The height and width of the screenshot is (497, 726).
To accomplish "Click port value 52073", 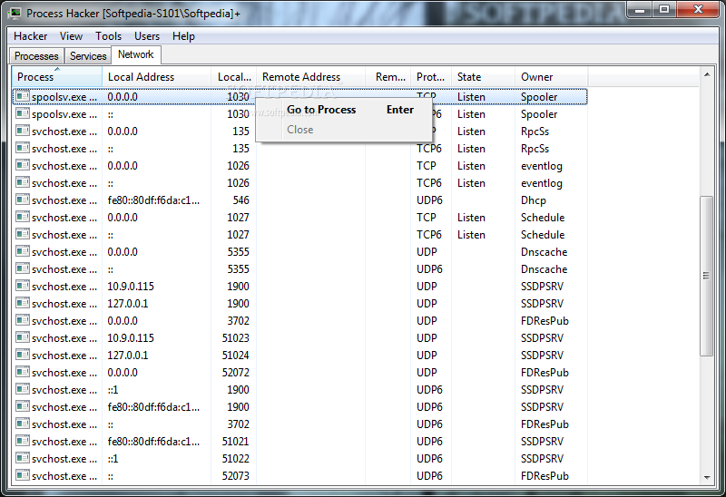I will coord(236,476).
